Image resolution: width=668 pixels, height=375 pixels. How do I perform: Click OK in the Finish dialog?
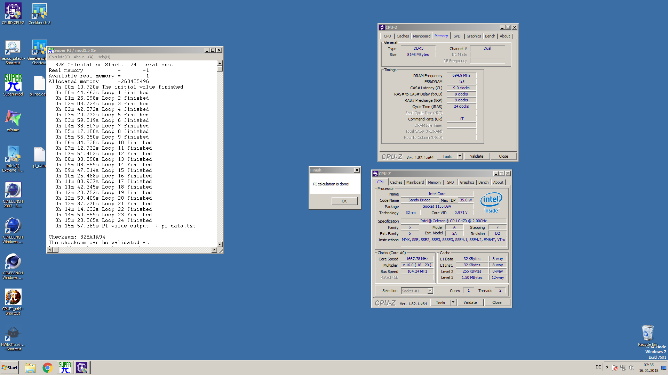pos(344,201)
